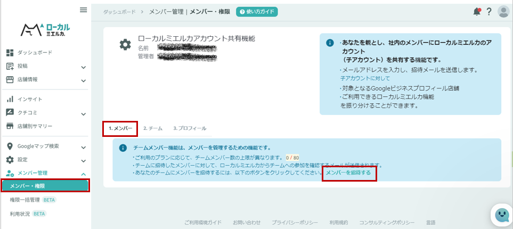Viewport: 513px width, 229px height.
Task: Click ダッシュボード breadcrumb link
Action: click(x=119, y=12)
